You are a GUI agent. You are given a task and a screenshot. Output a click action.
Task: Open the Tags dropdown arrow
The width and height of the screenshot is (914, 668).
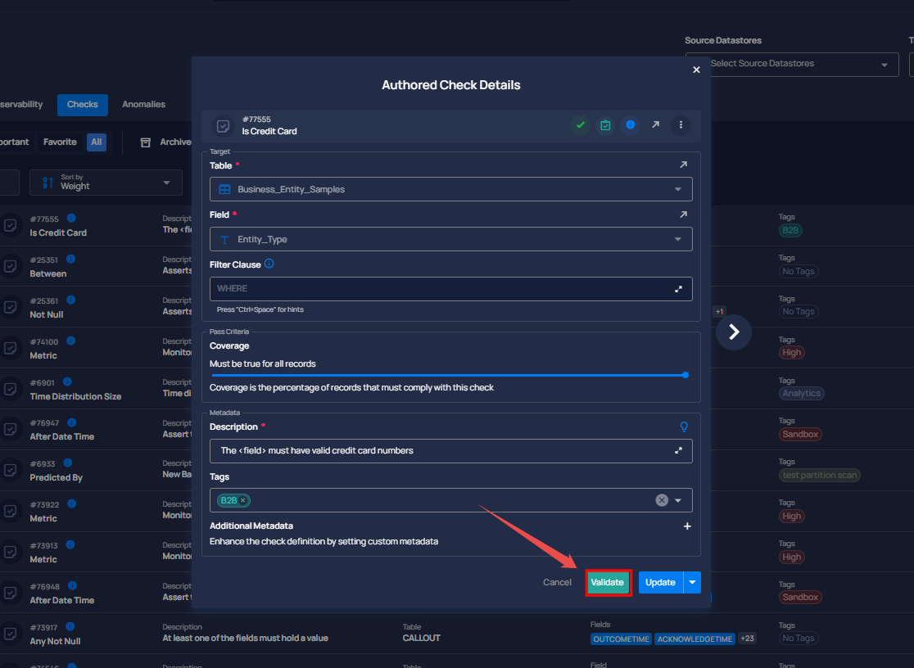point(678,500)
